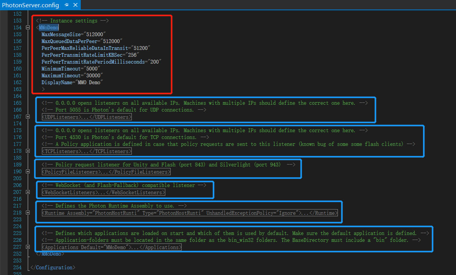
Task: Expand the folded UDPListeners element
Action: pos(27,117)
